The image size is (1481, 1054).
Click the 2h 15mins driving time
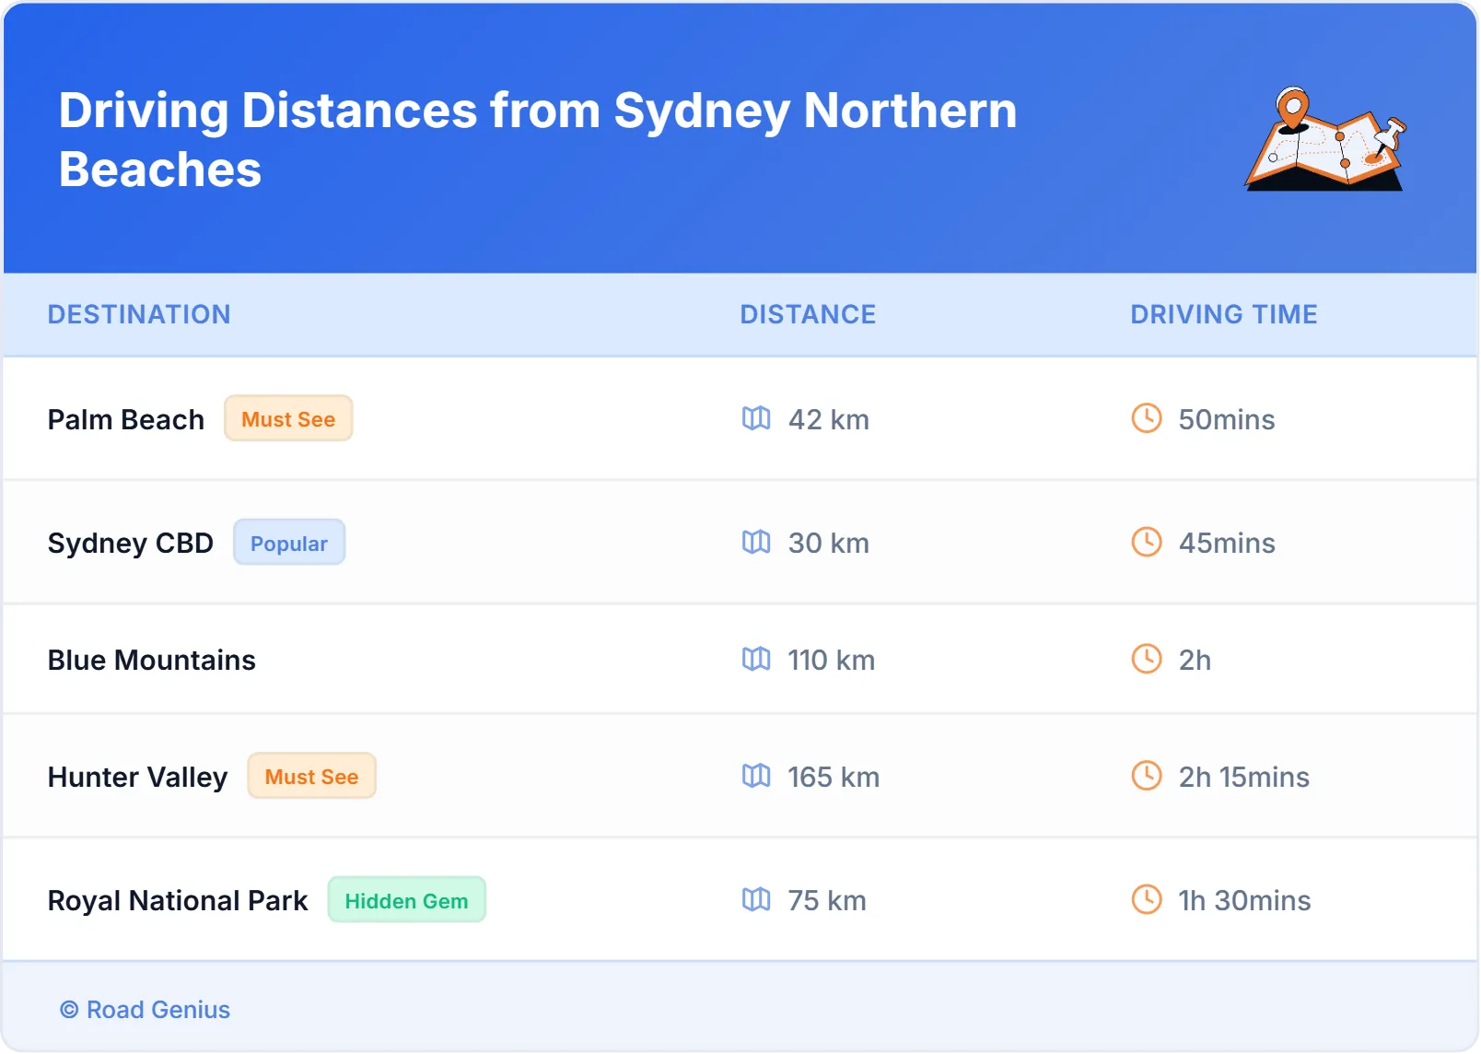[x=1244, y=777]
